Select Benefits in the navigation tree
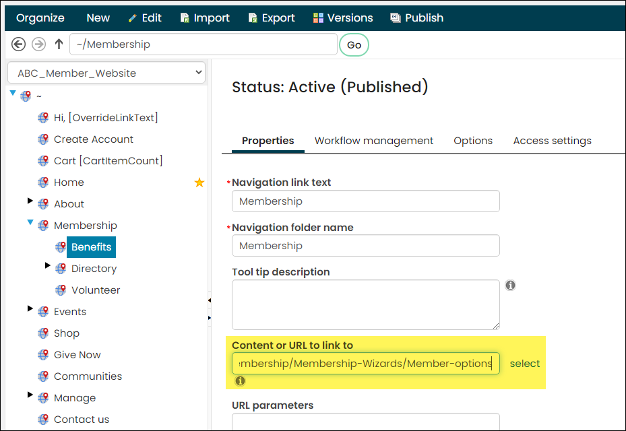Image resolution: width=626 pixels, height=431 pixels. pyautogui.click(x=92, y=247)
